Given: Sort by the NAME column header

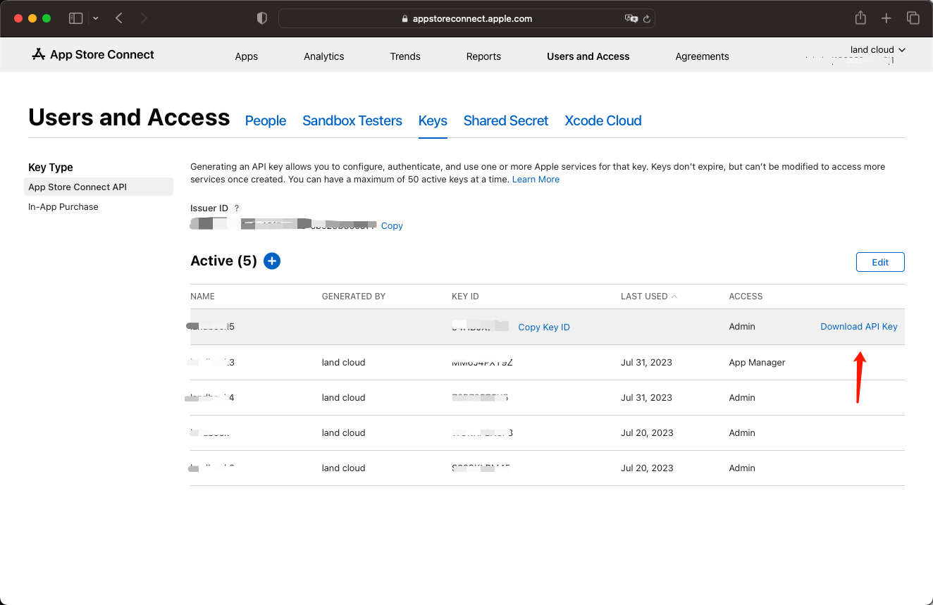Looking at the screenshot, I should pyautogui.click(x=203, y=297).
